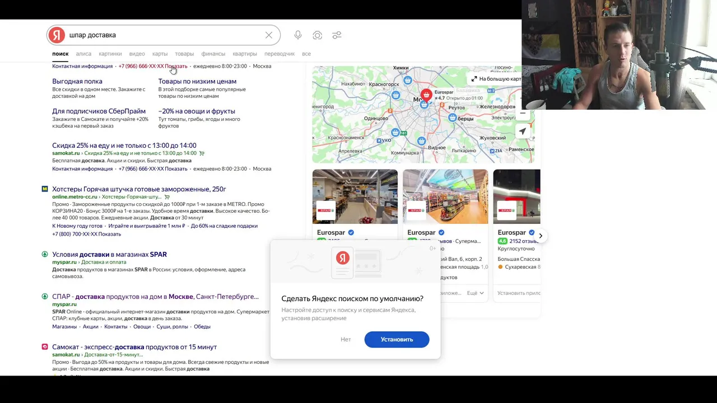Switch to the 'карты' tab
Image resolution: width=717 pixels, height=403 pixels.
(x=160, y=54)
